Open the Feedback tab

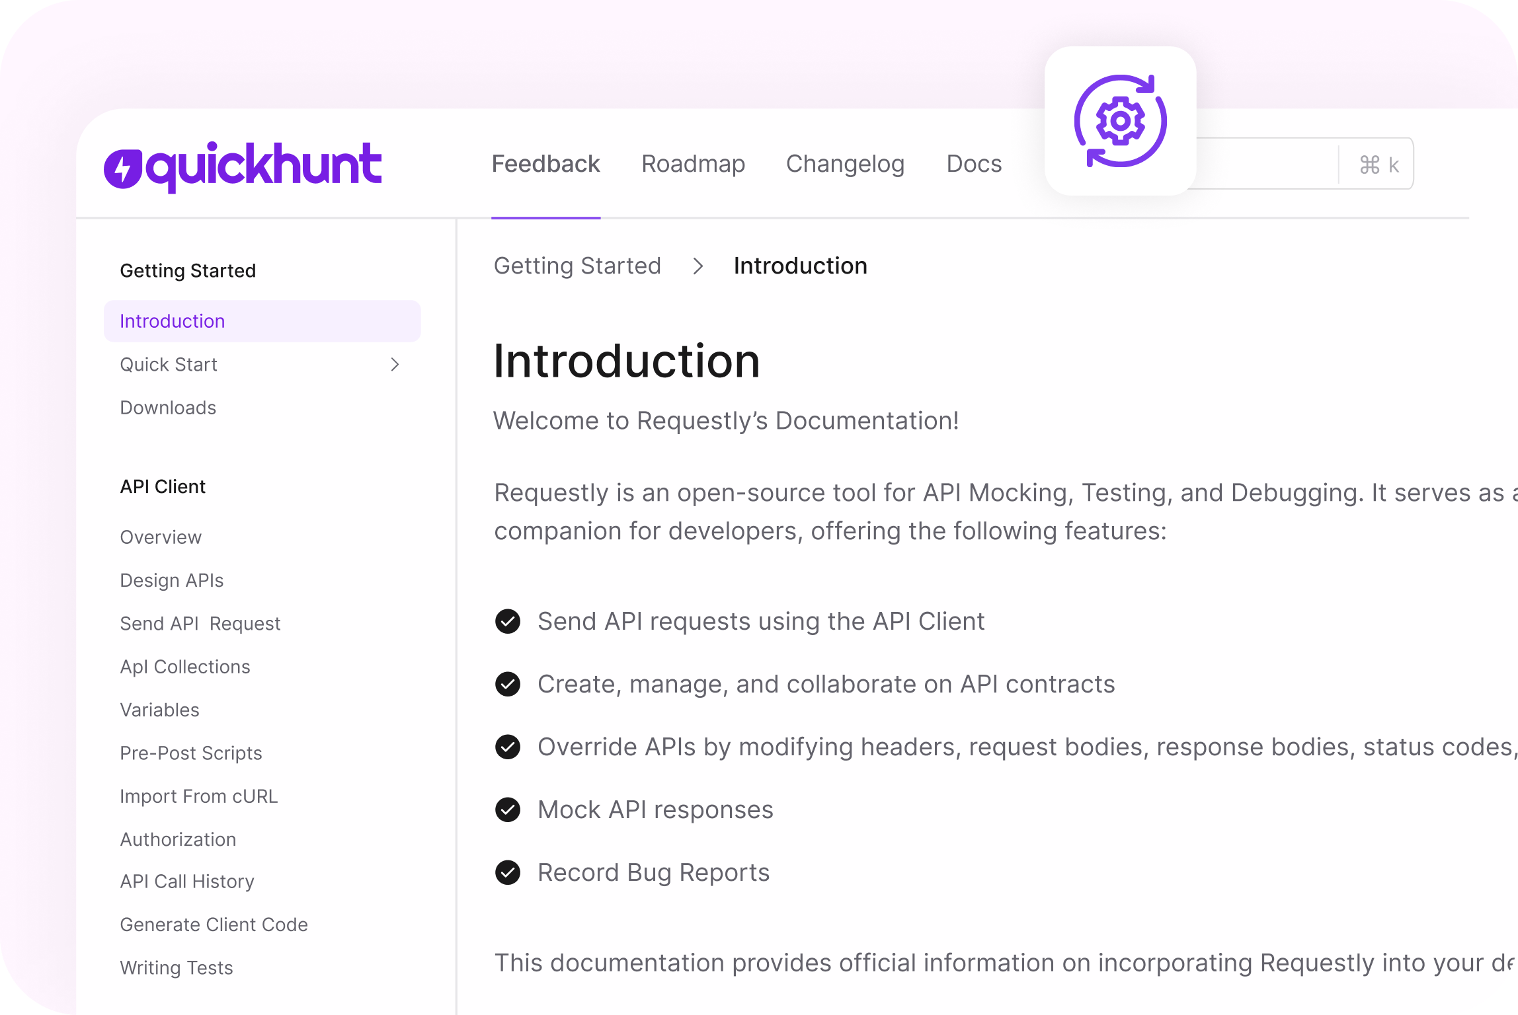[x=545, y=163]
